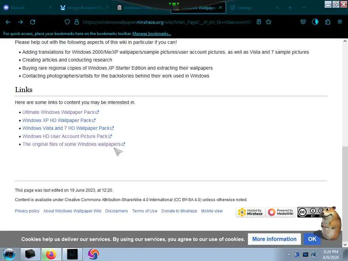Accept cookies with the OK button
Image resolution: width=348 pixels, height=261 pixels.
pyautogui.click(x=312, y=239)
